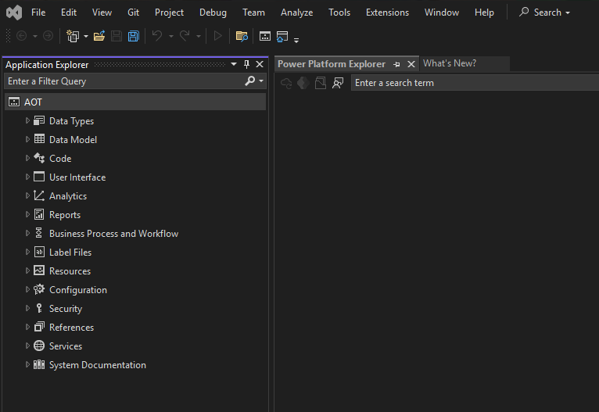Open the toolbar overflow options arrow
The height and width of the screenshot is (412, 599).
pyautogui.click(x=296, y=39)
